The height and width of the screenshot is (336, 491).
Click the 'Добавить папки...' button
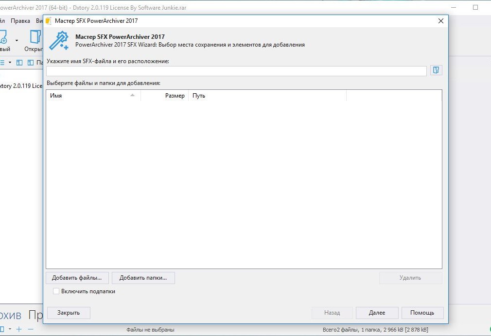pyautogui.click(x=143, y=278)
